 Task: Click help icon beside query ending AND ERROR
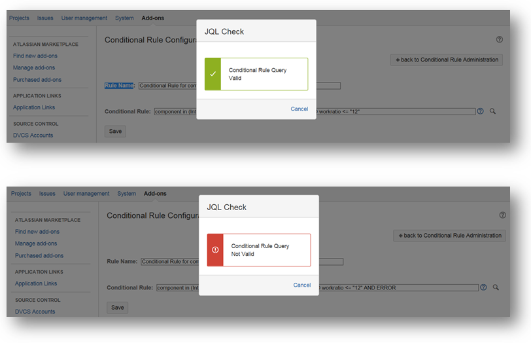483,287
